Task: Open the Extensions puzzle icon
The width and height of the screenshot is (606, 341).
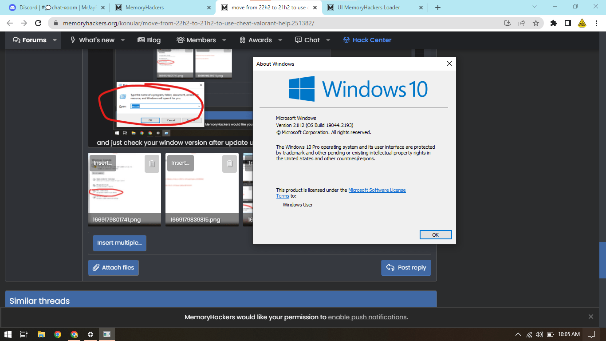Action: tap(554, 23)
